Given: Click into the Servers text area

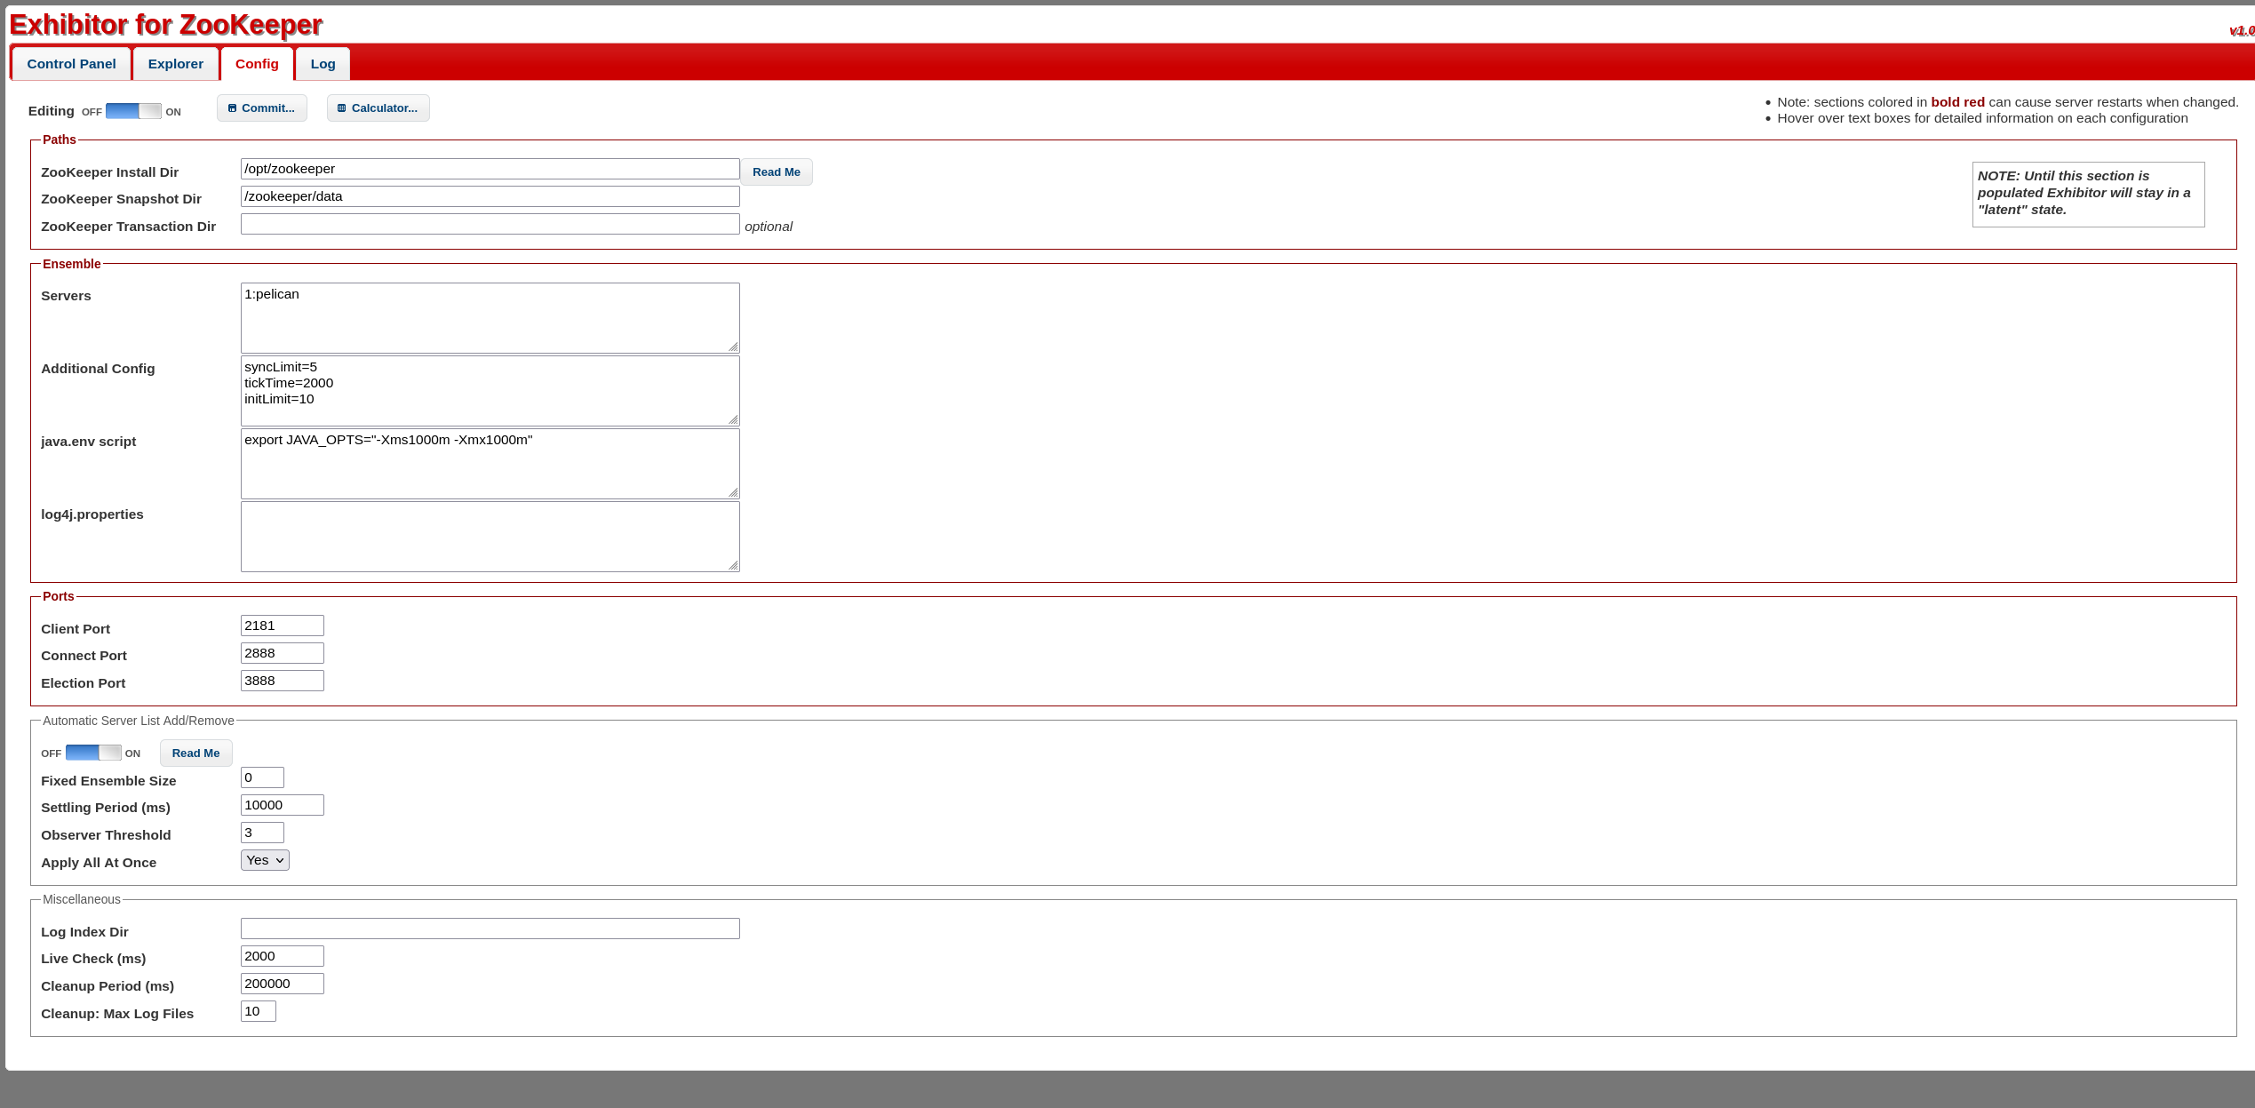Looking at the screenshot, I should pyautogui.click(x=490, y=318).
